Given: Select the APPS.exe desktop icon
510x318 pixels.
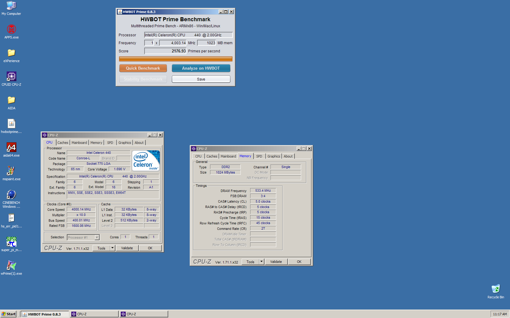Looking at the screenshot, I should tap(11, 32).
